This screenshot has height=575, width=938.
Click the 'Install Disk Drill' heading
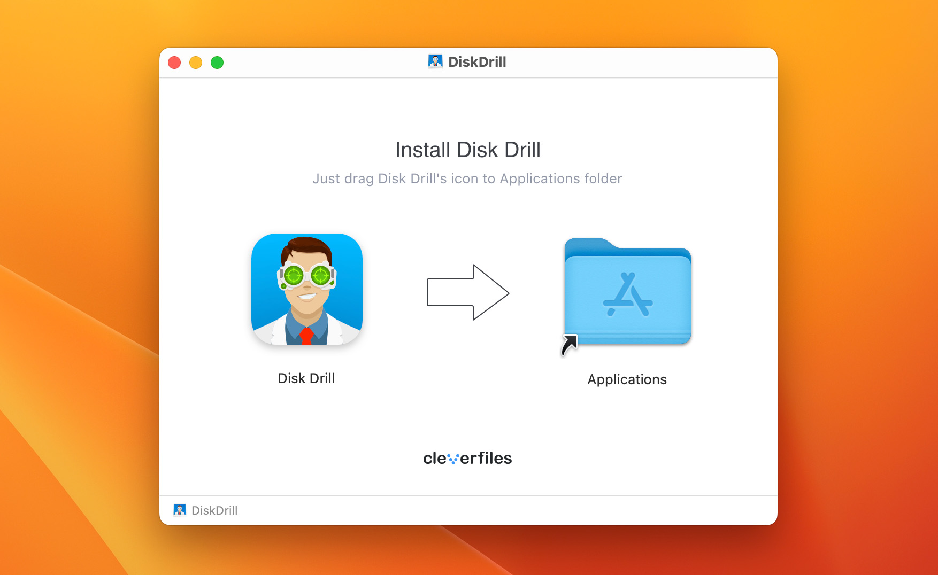click(468, 150)
